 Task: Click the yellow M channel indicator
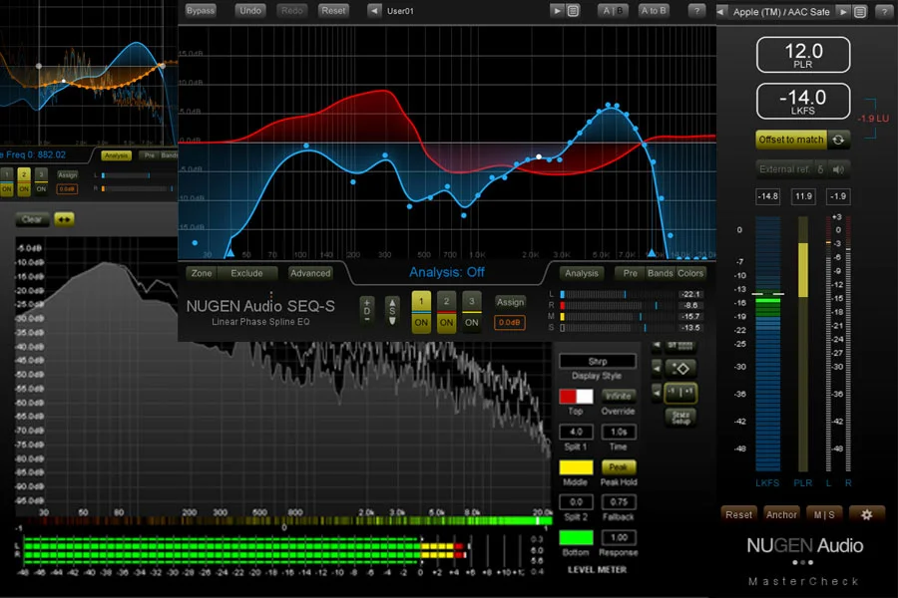pos(563,317)
